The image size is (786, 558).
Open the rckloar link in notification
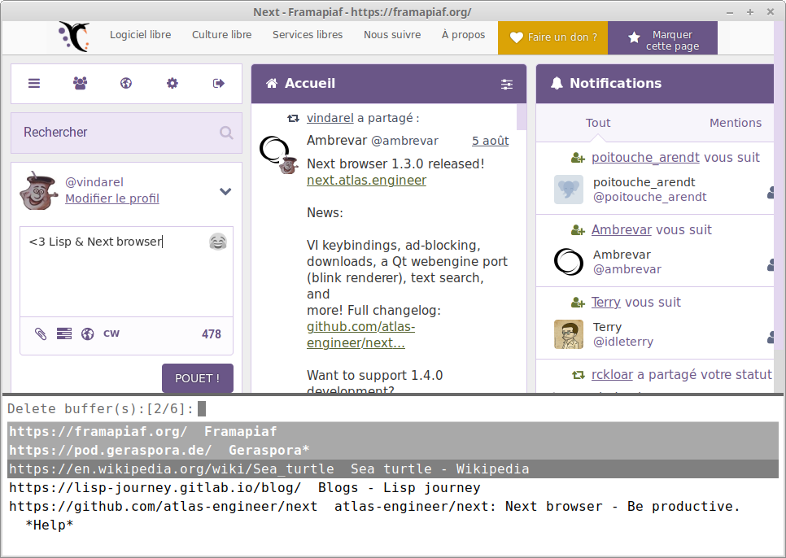point(612,375)
